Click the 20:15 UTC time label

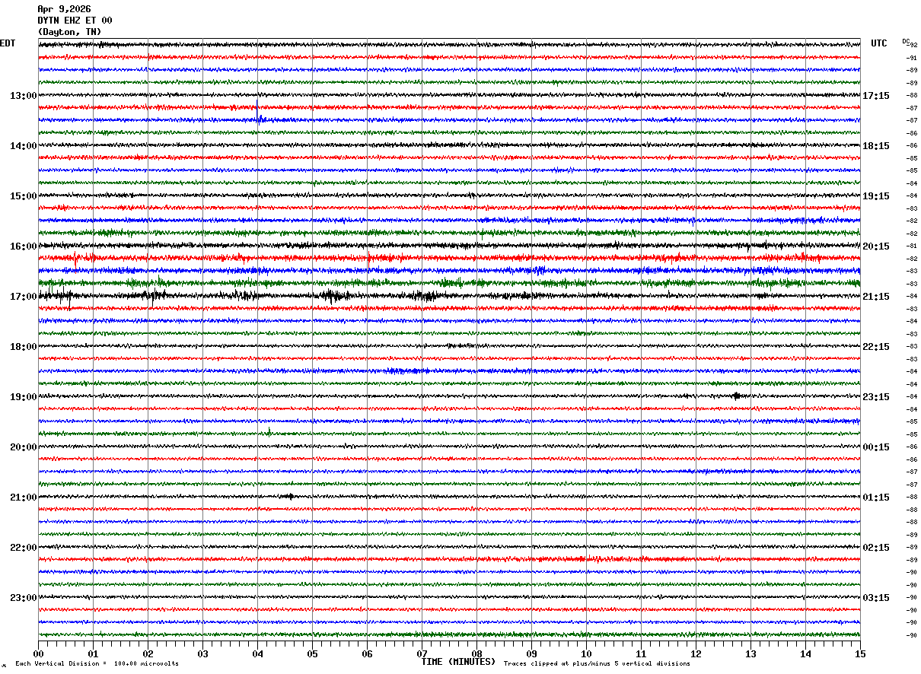pyautogui.click(x=876, y=246)
